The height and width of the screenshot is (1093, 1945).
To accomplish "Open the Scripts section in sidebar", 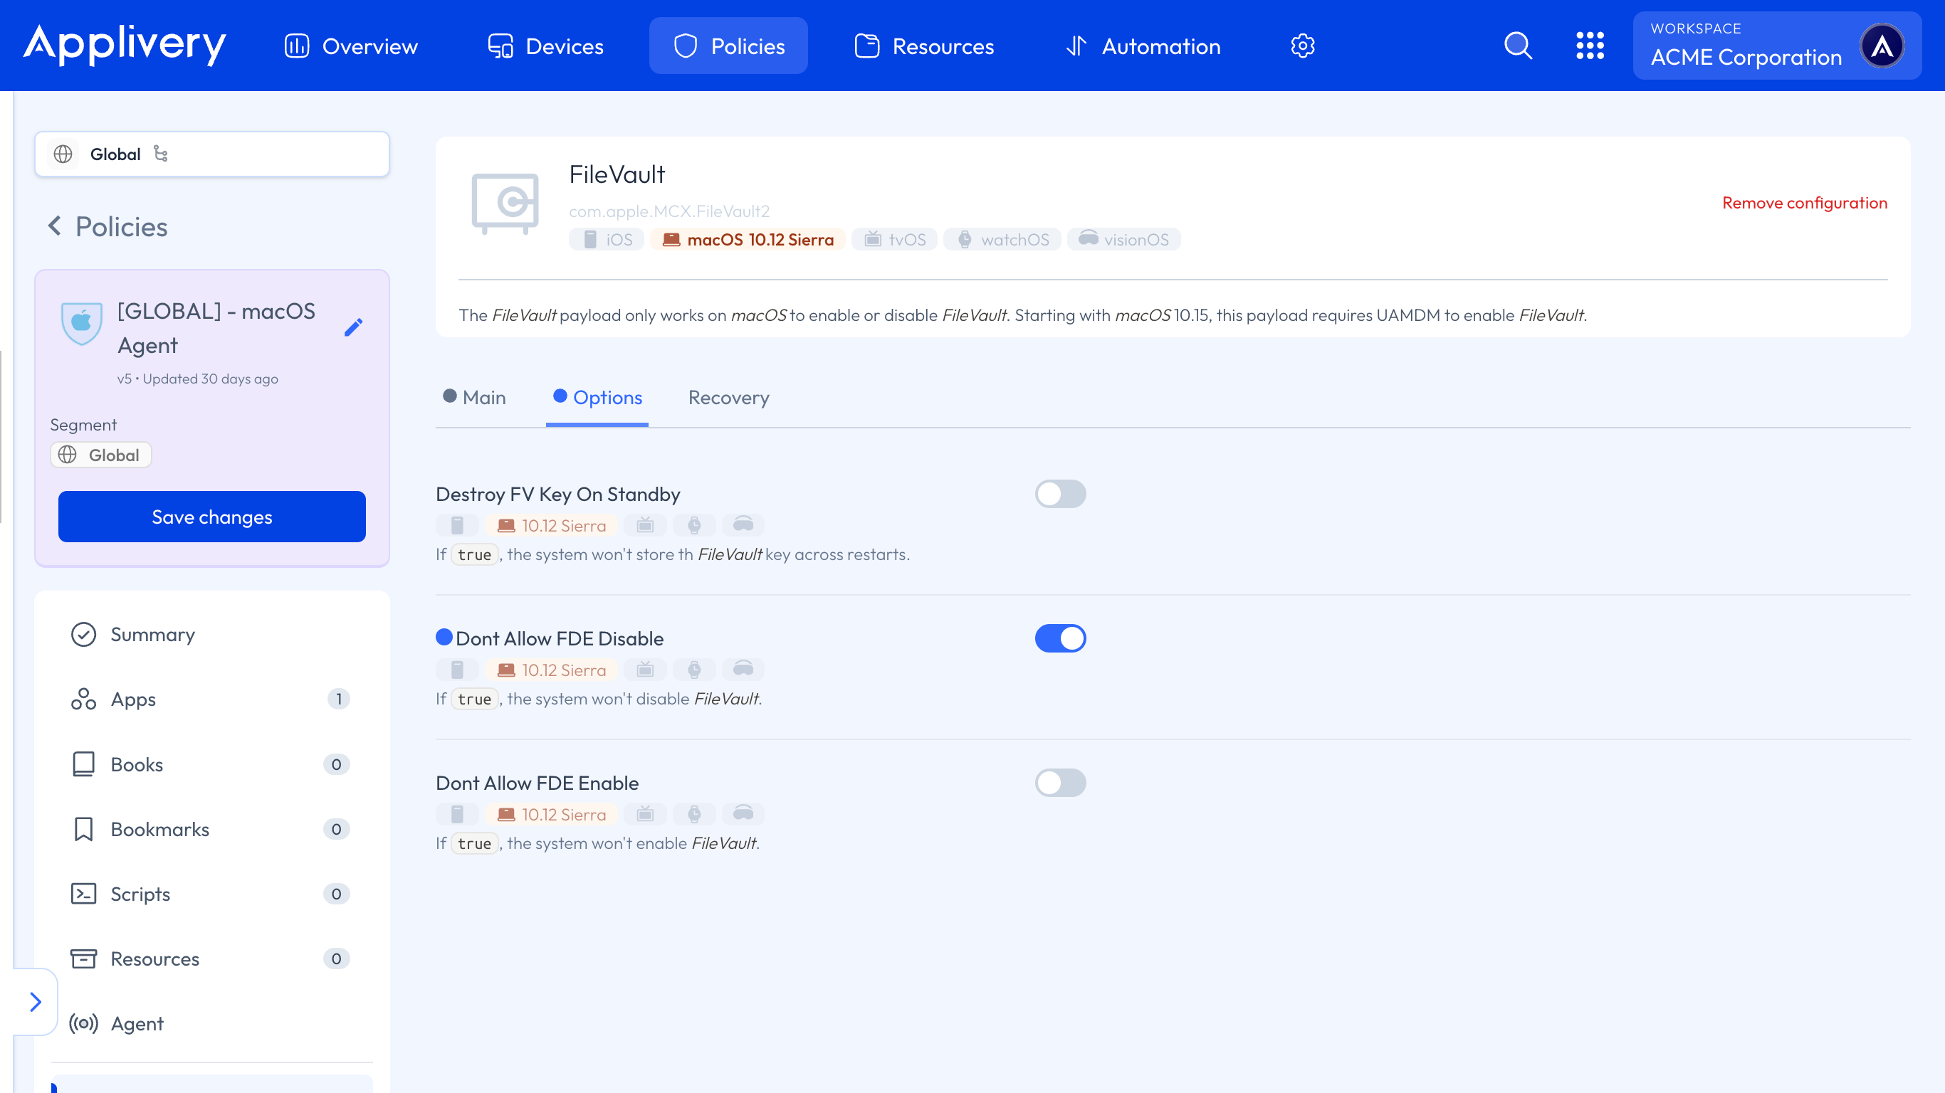I will tap(140, 894).
